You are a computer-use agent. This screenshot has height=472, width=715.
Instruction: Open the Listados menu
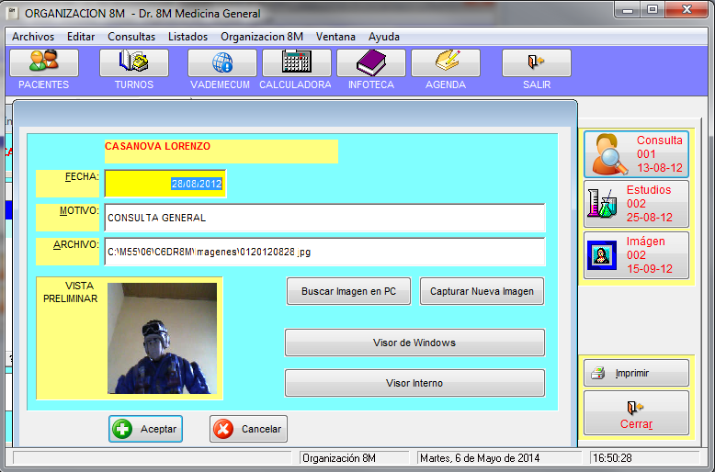click(x=187, y=37)
